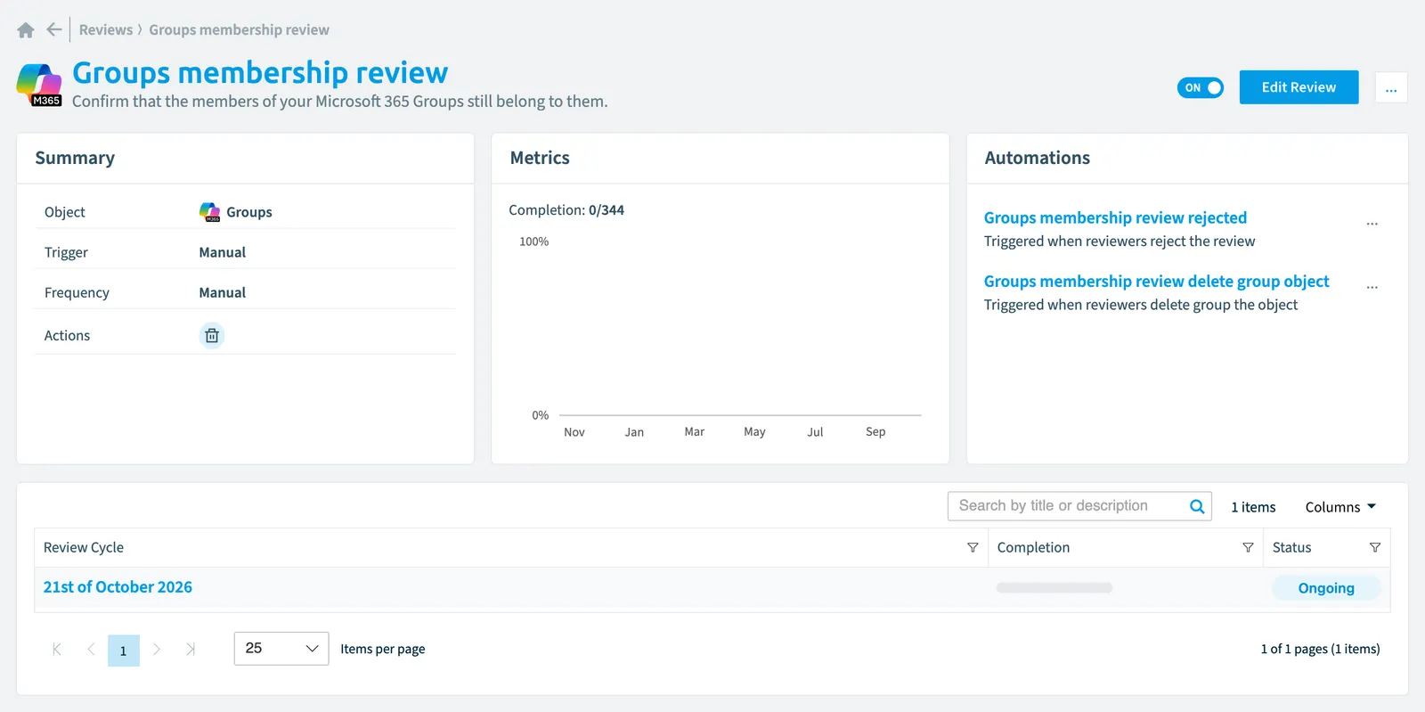The height and width of the screenshot is (712, 1425).
Task: Click the Trigger value Manual
Action: (223, 252)
